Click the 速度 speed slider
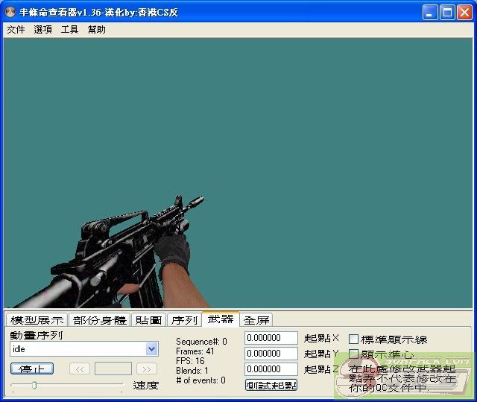Screen dimensions: 477x402 (66, 385)
